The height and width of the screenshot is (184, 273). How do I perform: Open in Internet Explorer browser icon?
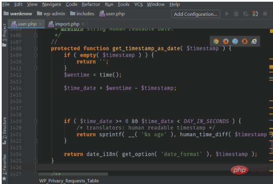click(254, 41)
